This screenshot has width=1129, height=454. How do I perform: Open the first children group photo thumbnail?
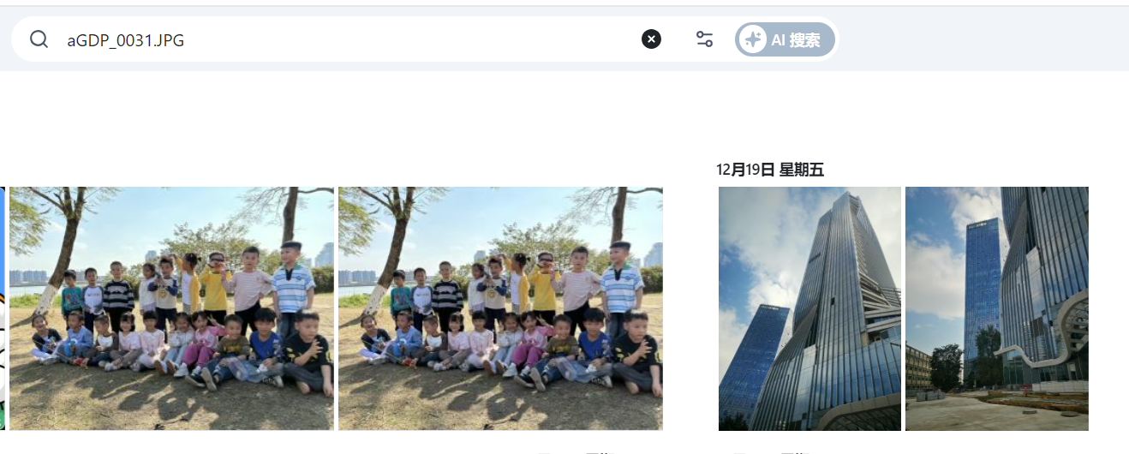[171, 308]
